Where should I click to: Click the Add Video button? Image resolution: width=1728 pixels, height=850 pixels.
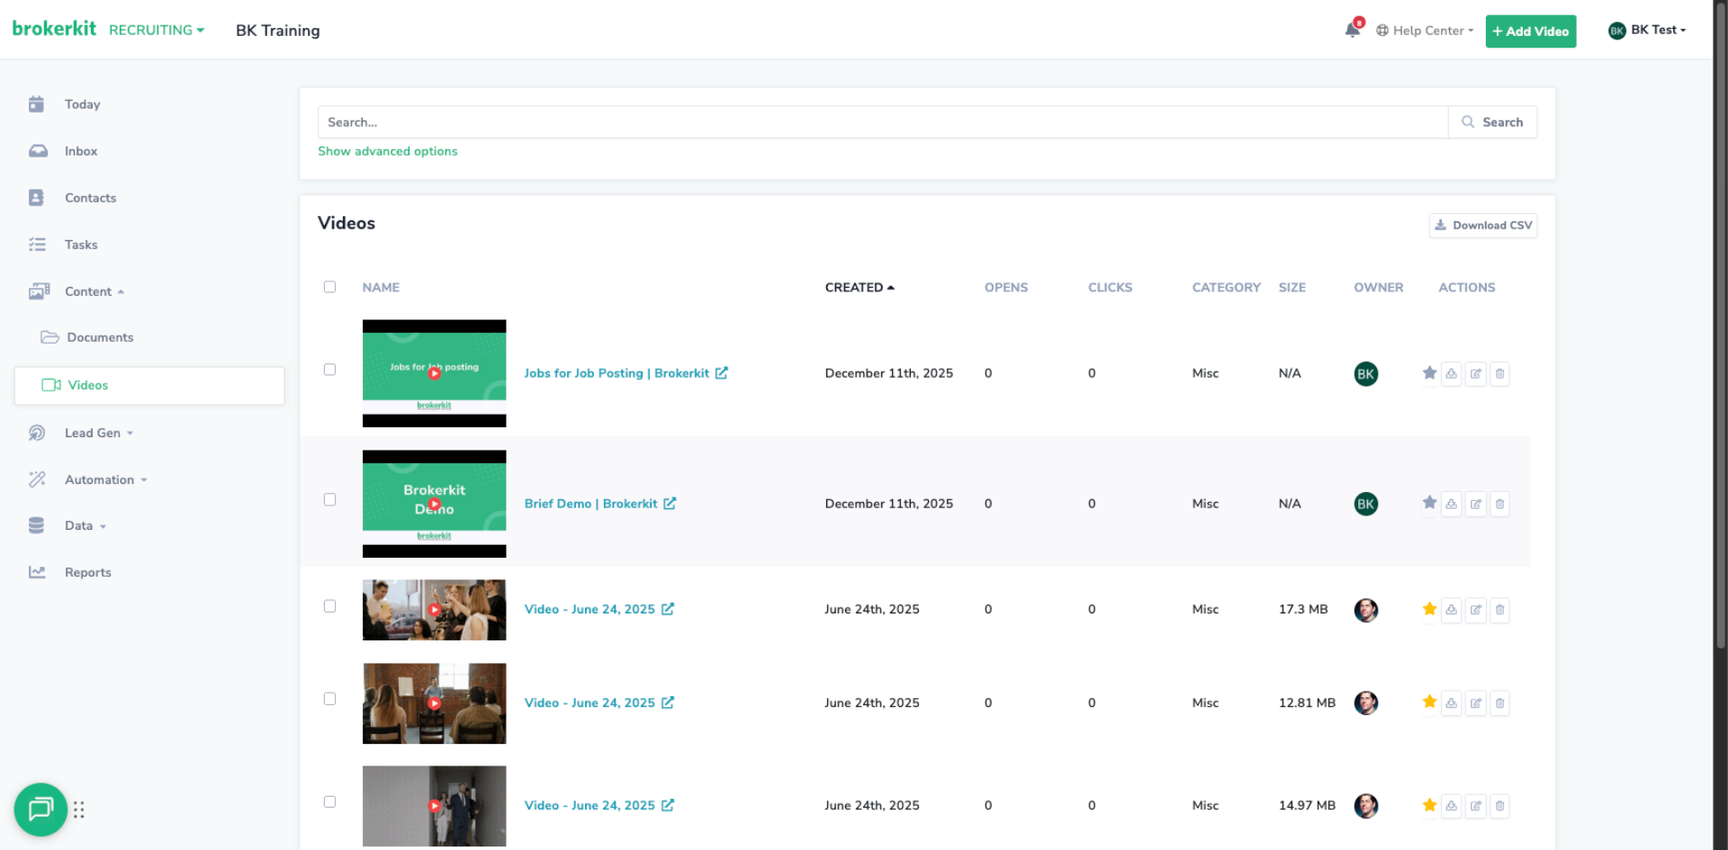pyautogui.click(x=1530, y=31)
